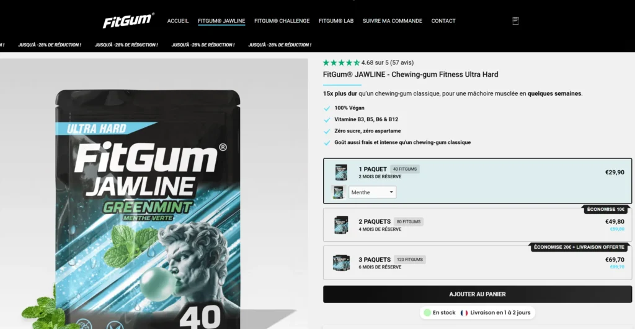Screen dimensions: 635x329
Task: Click the 6 mois de réserve label
Action: [380, 267]
